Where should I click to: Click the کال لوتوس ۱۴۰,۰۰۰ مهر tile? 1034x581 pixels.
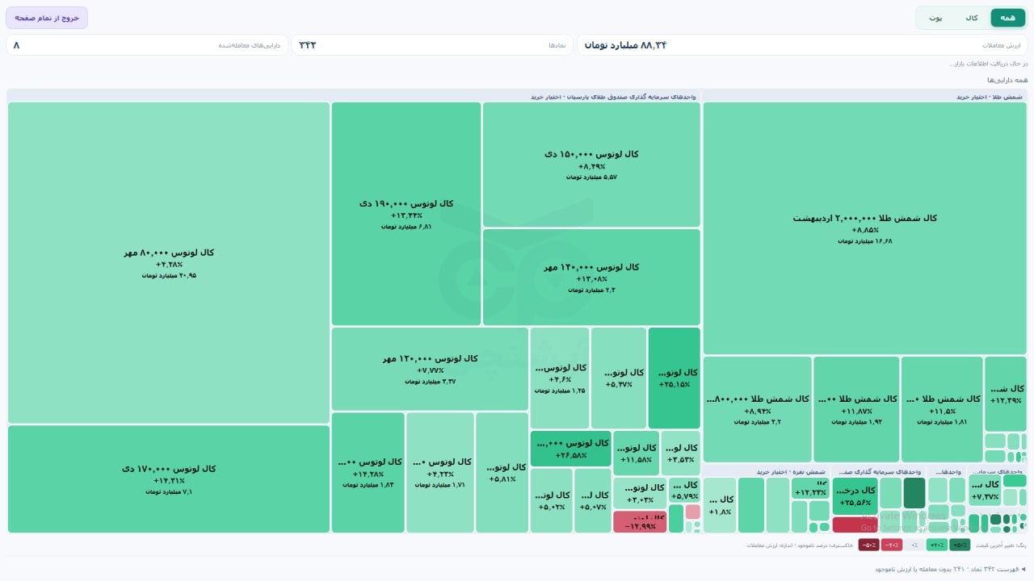(591, 278)
